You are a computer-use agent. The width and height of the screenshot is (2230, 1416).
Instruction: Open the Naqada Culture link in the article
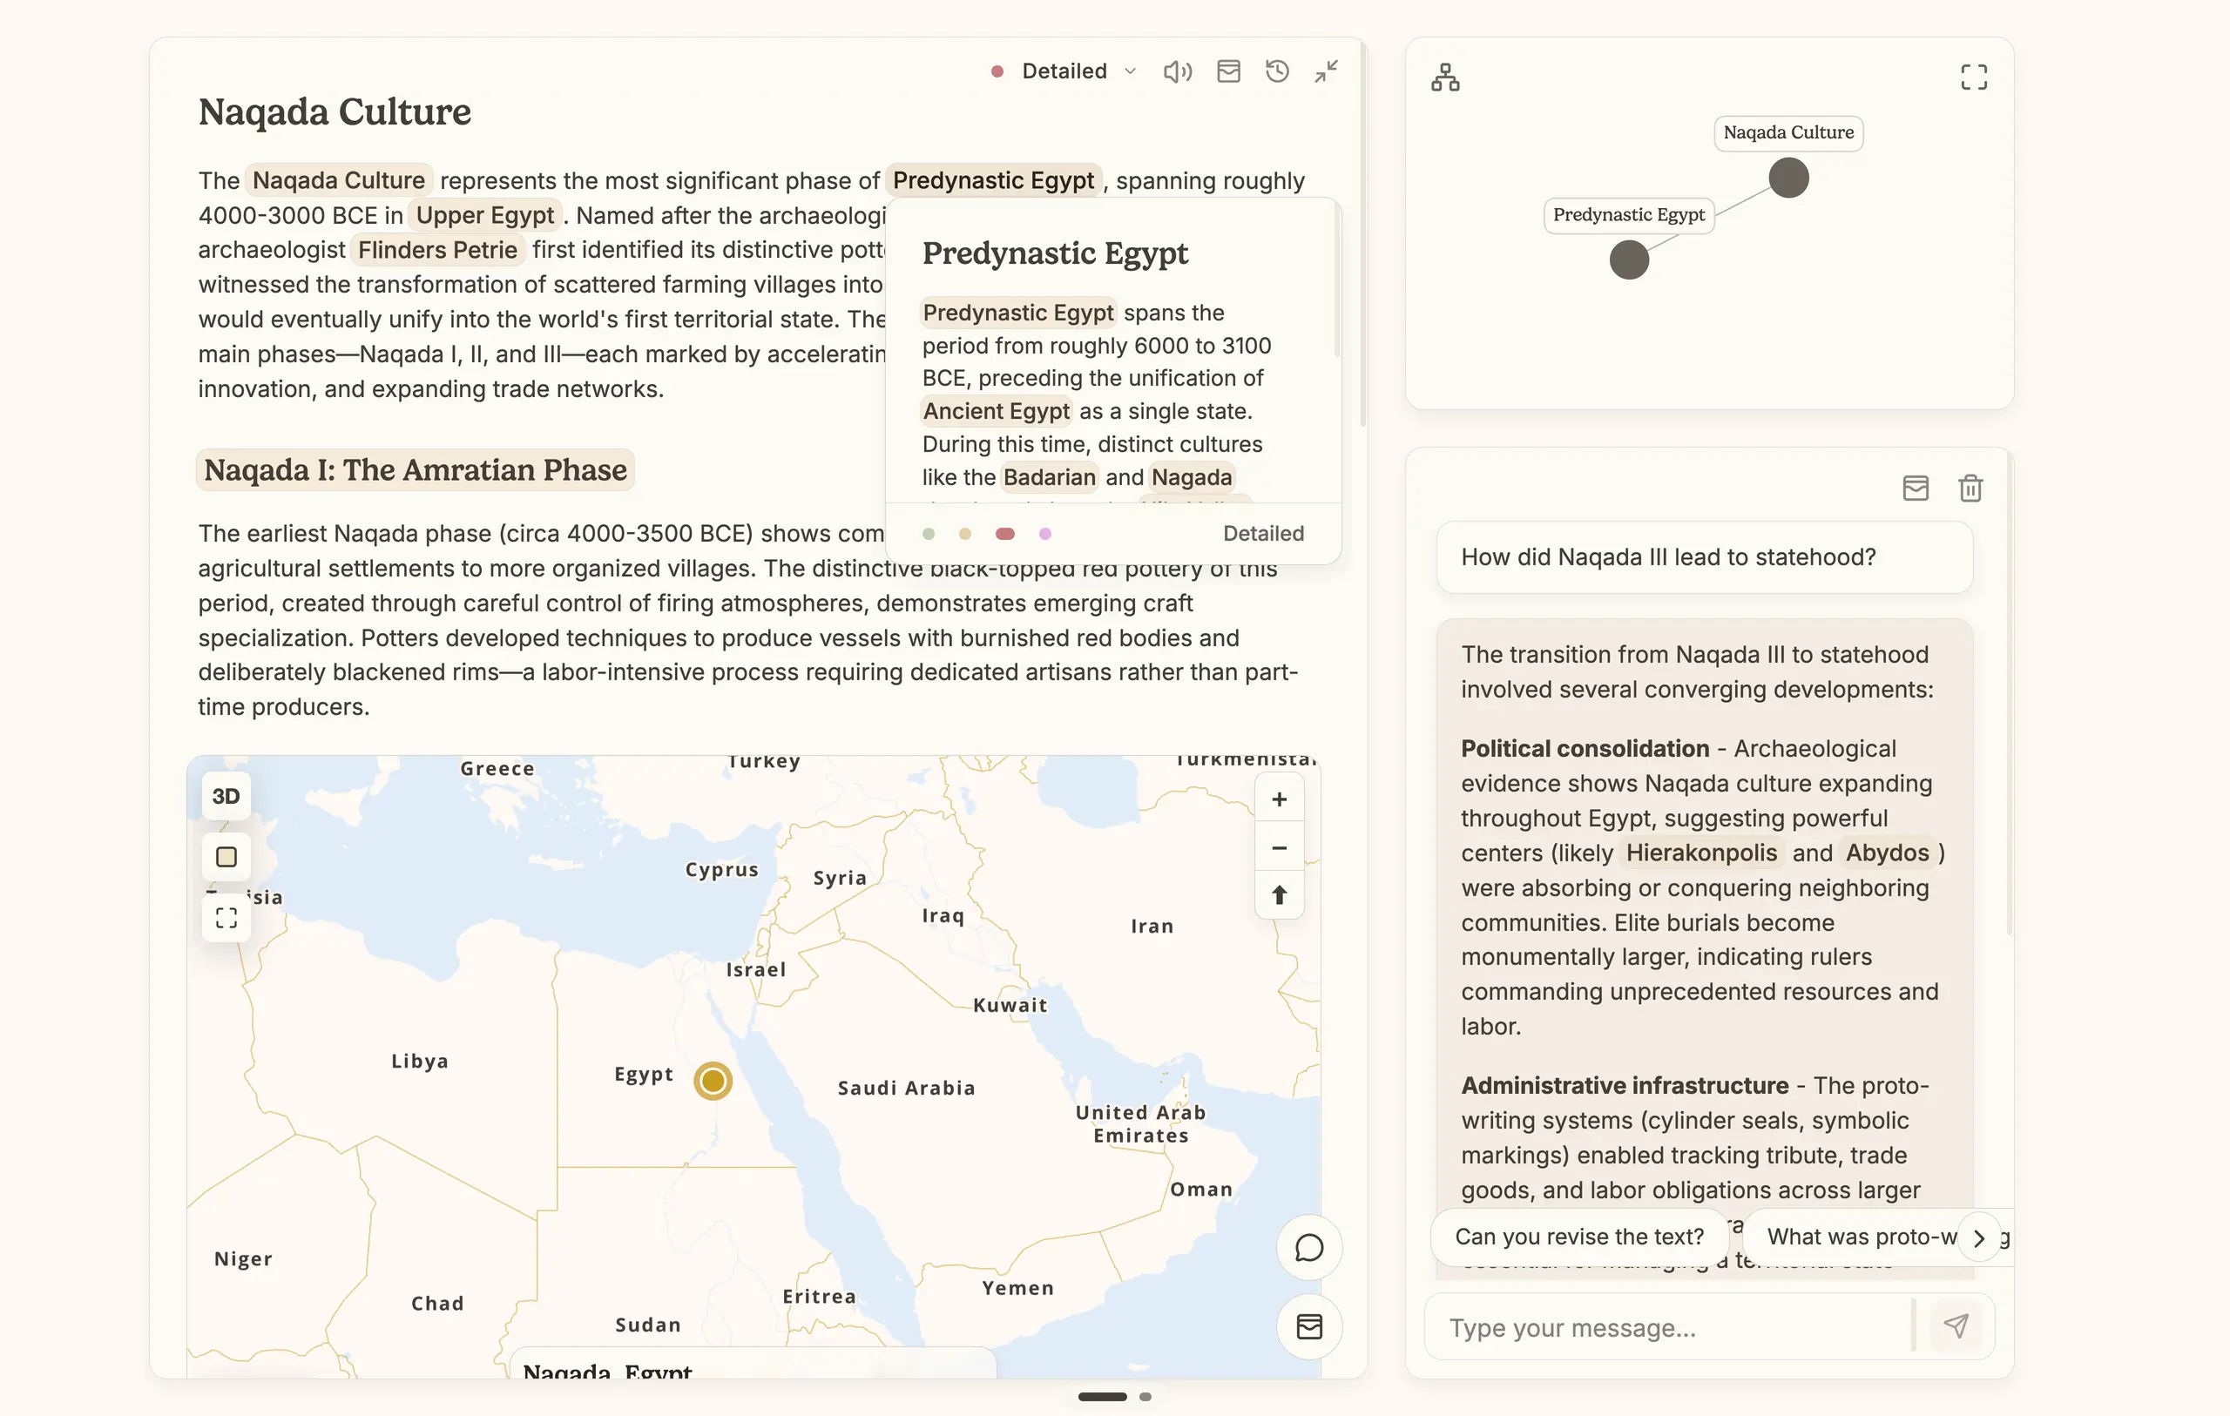click(x=338, y=179)
